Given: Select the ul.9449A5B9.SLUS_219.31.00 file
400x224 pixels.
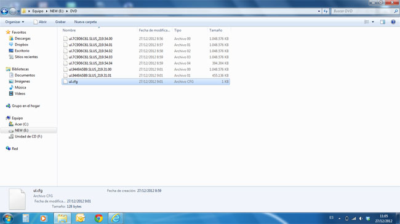Looking at the screenshot, I should (90, 69).
